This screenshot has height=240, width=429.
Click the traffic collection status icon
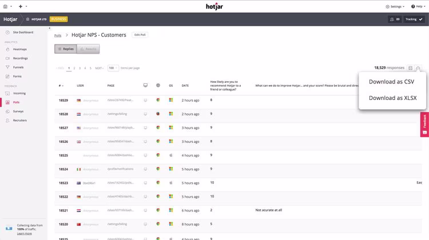coord(9,228)
